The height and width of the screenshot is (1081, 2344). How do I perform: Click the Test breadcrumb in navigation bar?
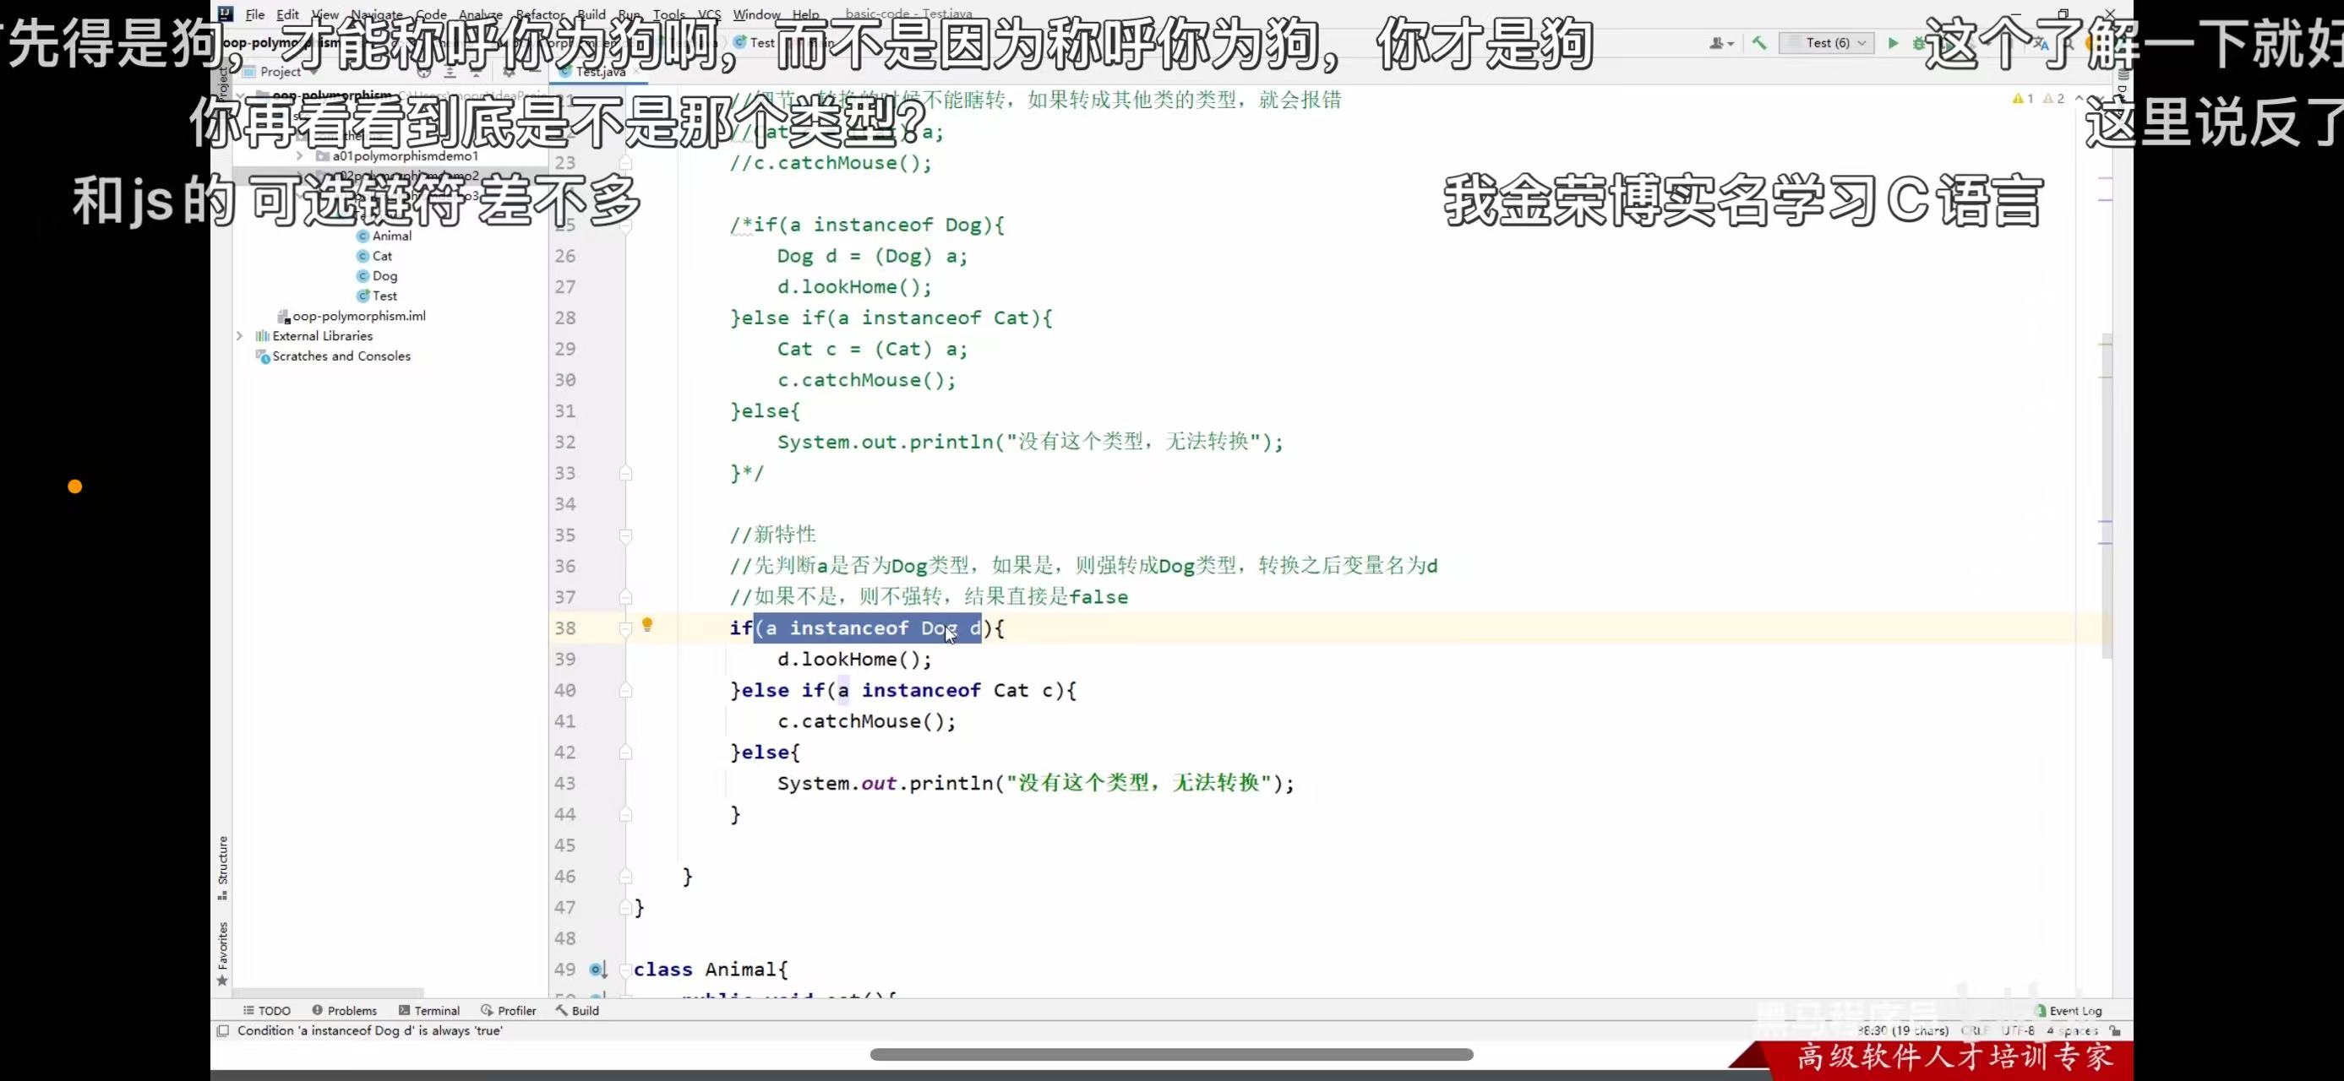click(755, 43)
